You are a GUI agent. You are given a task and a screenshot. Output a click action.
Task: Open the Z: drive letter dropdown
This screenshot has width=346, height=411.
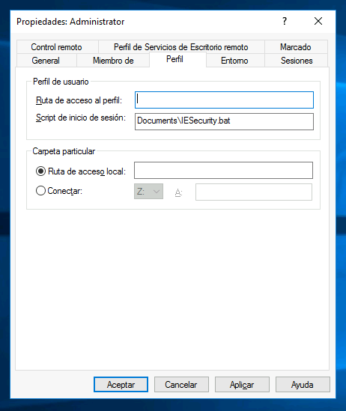(148, 192)
